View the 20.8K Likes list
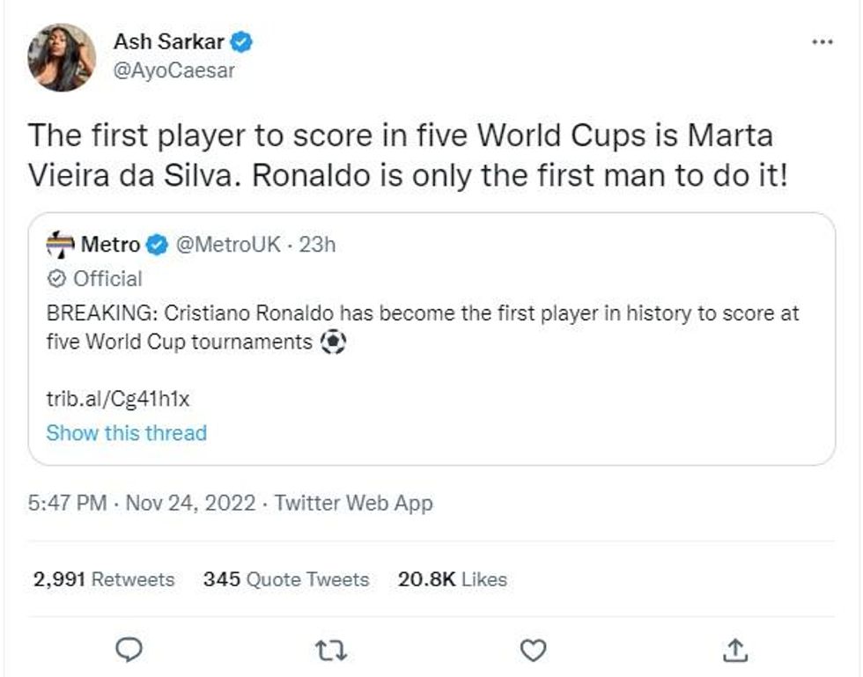This screenshot has width=863, height=677. (452, 579)
